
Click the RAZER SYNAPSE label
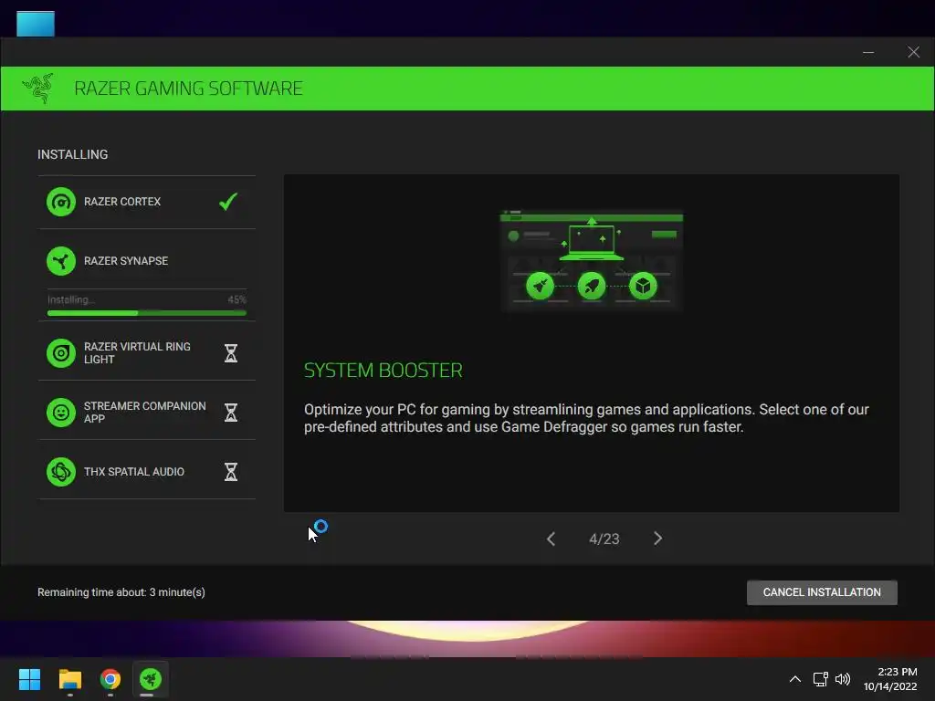(126, 261)
